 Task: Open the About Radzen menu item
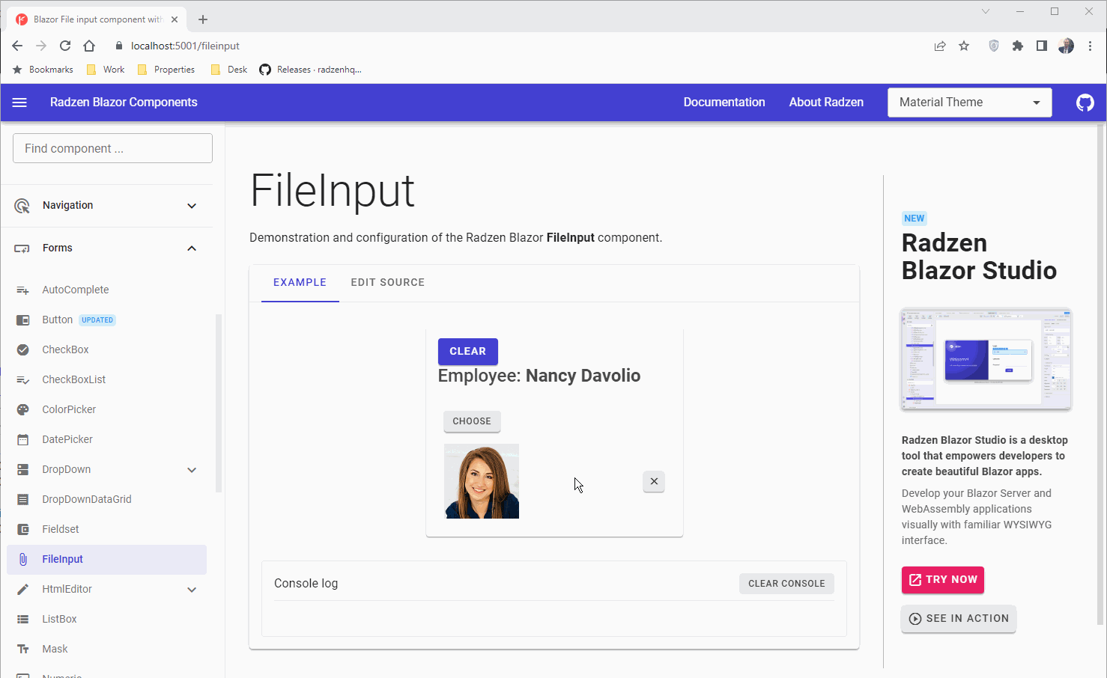pos(826,103)
